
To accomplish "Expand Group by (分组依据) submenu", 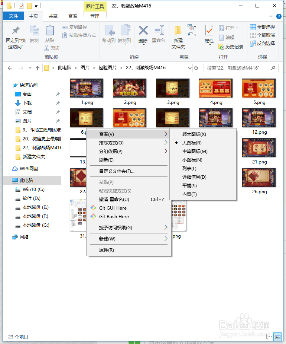I will point(129,152).
